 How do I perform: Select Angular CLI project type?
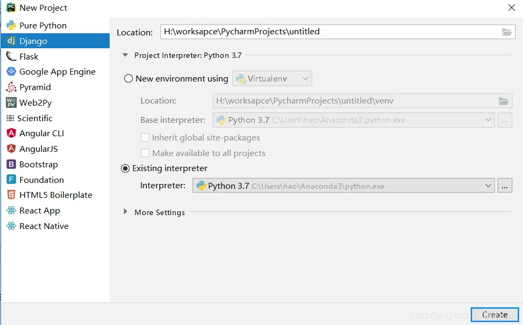click(x=42, y=134)
